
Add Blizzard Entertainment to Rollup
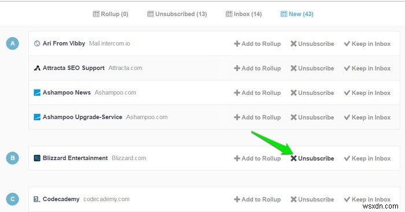(257, 158)
